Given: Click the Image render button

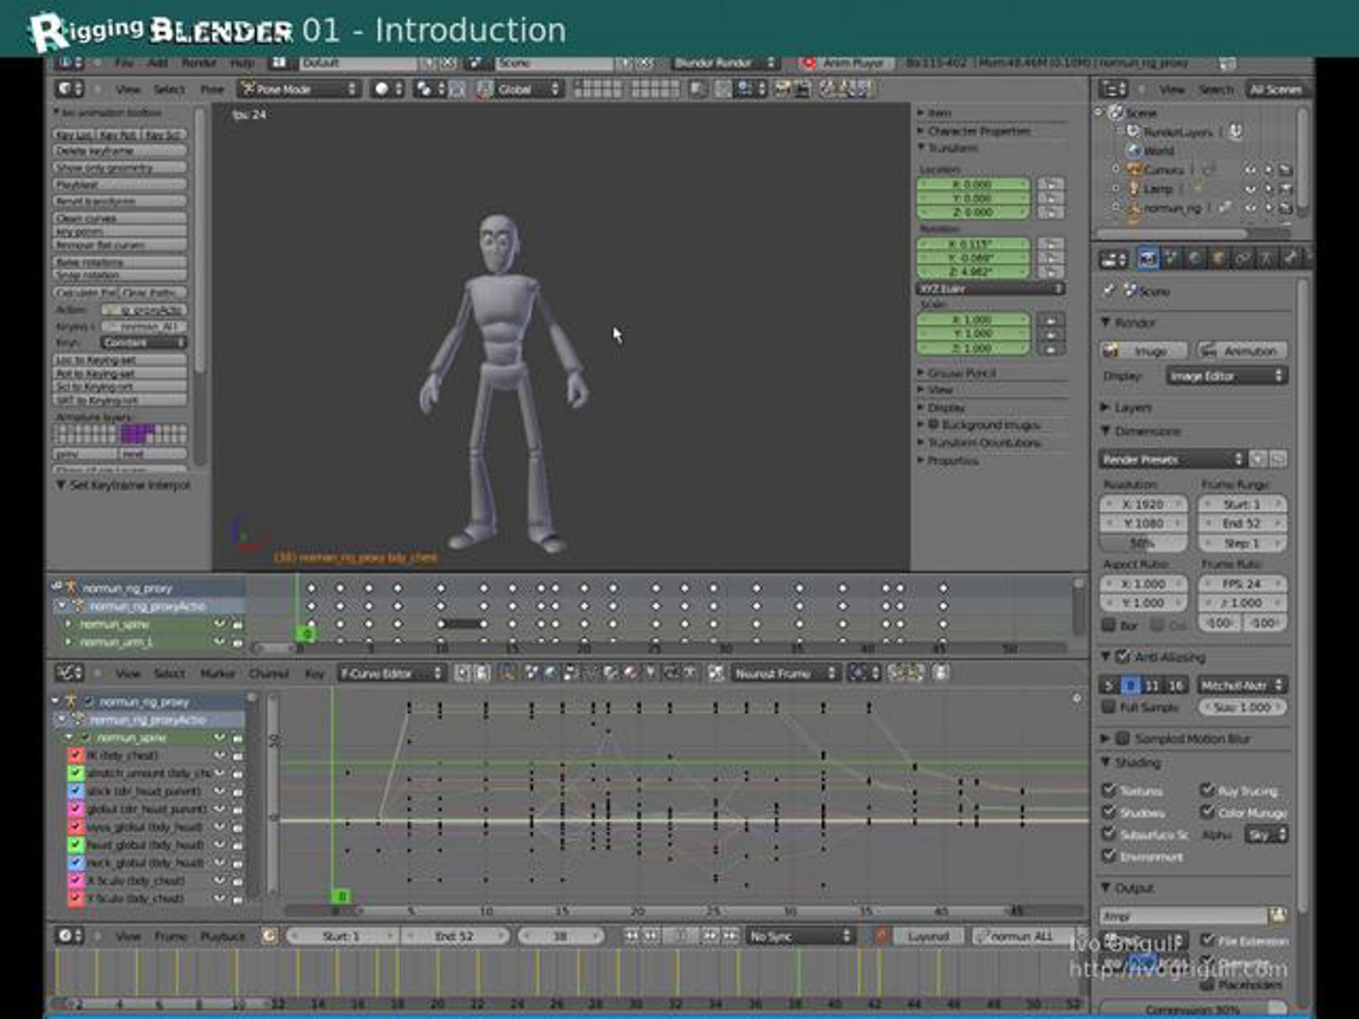Looking at the screenshot, I should point(1143,351).
